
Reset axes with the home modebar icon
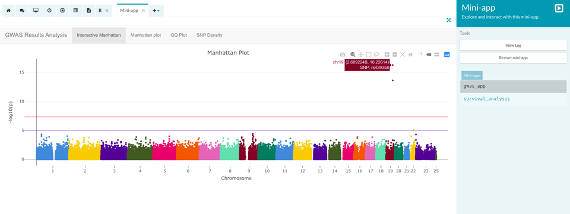(410, 55)
